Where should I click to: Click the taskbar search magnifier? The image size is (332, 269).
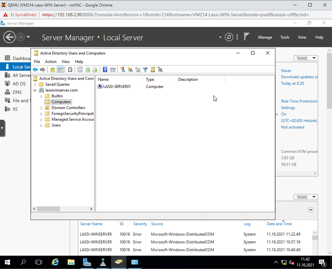(x=23, y=262)
